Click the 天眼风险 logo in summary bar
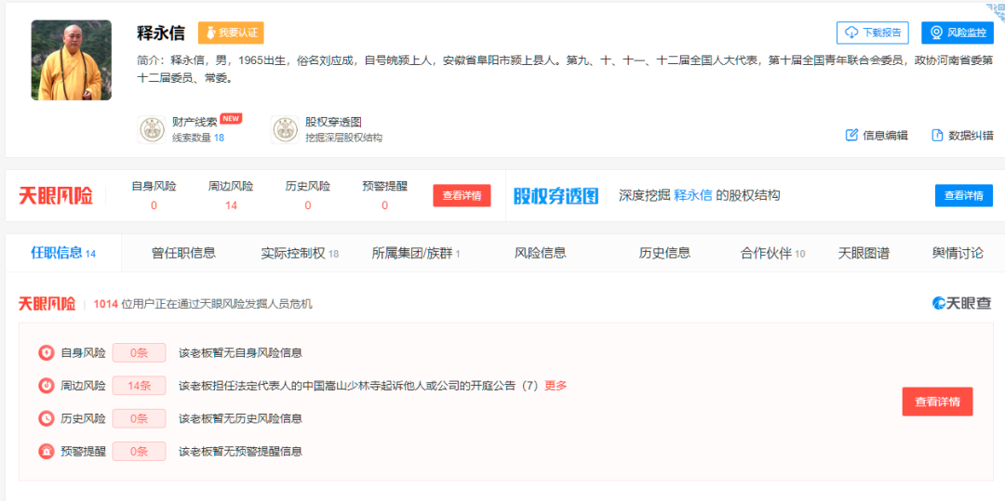 tap(56, 196)
